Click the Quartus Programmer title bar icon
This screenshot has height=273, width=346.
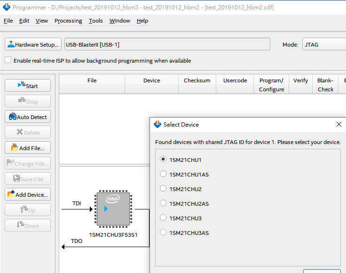coord(7,7)
